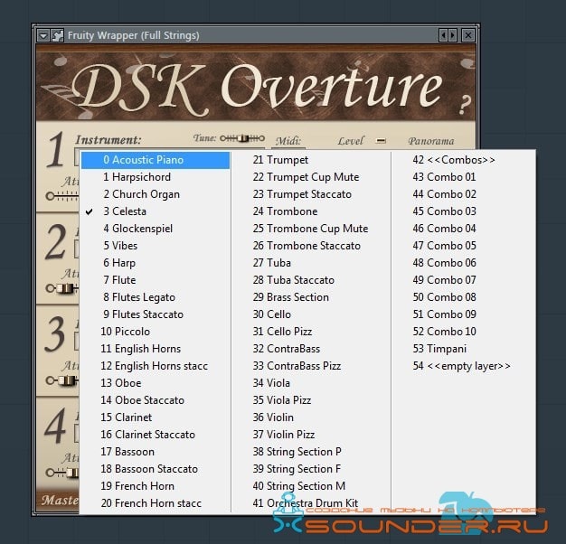Select 54 <<empty layer>>
566x544 pixels.
click(463, 366)
